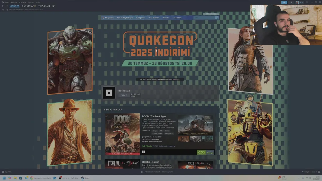322x181 pixels.
Task: Open the DOOM: The Dark Ages title
Action: (154, 116)
